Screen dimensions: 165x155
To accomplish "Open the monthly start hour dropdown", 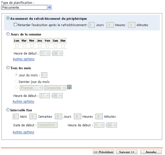I will (x=45, y=96).
